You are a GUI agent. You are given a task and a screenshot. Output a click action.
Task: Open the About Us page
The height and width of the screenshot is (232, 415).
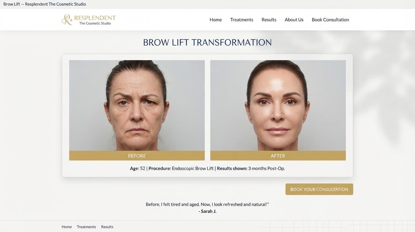(x=294, y=20)
